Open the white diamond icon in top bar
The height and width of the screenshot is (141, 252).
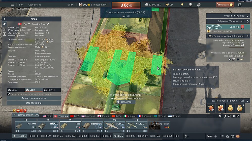[191, 5]
